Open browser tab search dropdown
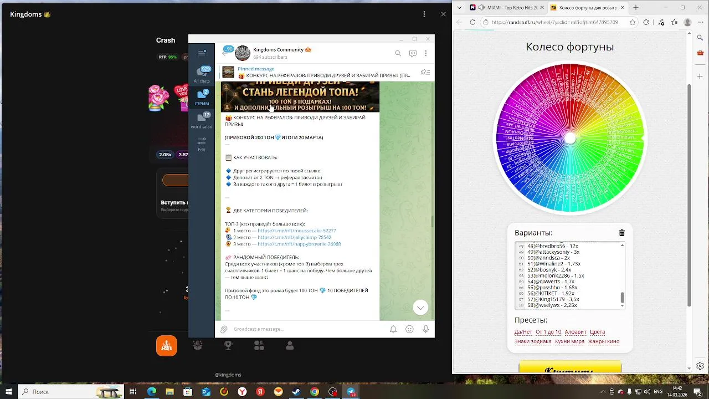The width and height of the screenshot is (709, 399). 459,8
